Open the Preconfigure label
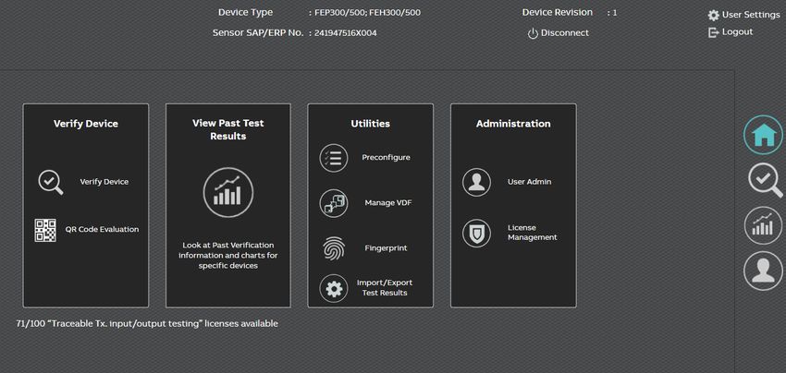The image size is (786, 373). click(386, 157)
